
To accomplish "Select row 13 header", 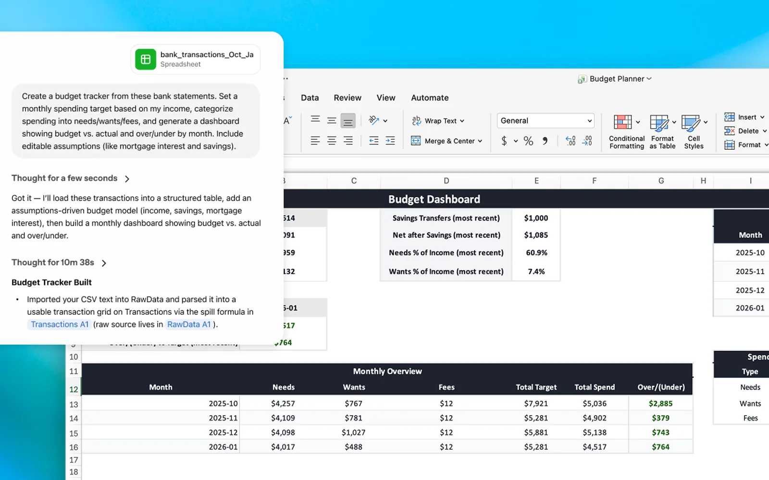I will [74, 404].
